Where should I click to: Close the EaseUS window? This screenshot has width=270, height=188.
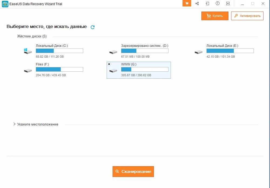(263, 4)
